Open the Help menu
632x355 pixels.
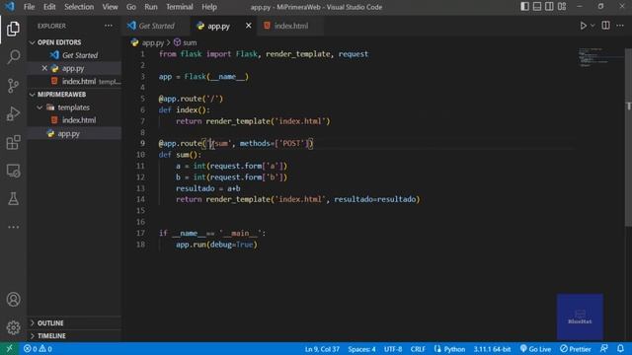[209, 7]
